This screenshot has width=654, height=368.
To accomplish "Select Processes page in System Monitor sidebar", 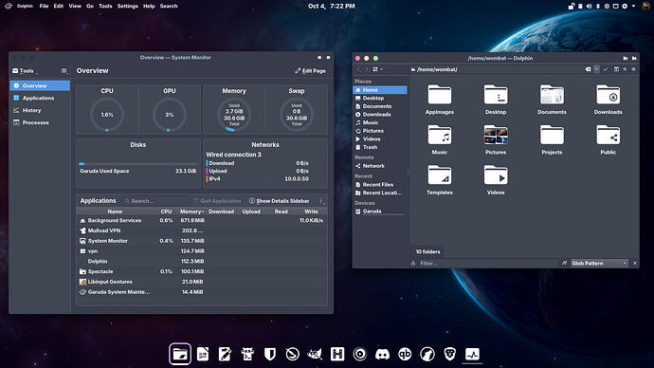I will [40, 122].
